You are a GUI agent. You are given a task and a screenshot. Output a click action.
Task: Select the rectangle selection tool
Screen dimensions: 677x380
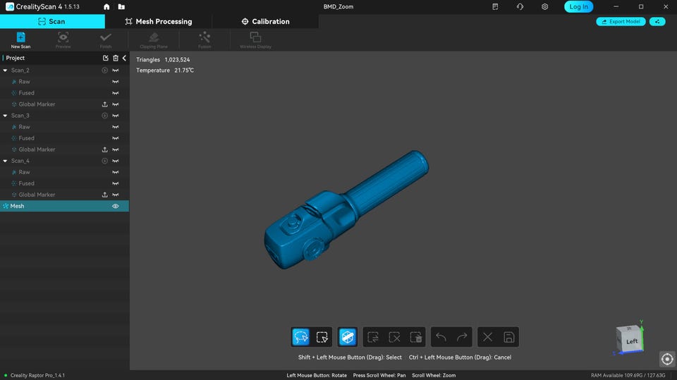click(x=322, y=337)
